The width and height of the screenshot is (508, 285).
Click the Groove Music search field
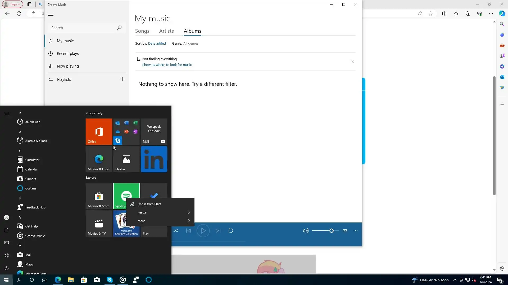click(x=83, y=28)
